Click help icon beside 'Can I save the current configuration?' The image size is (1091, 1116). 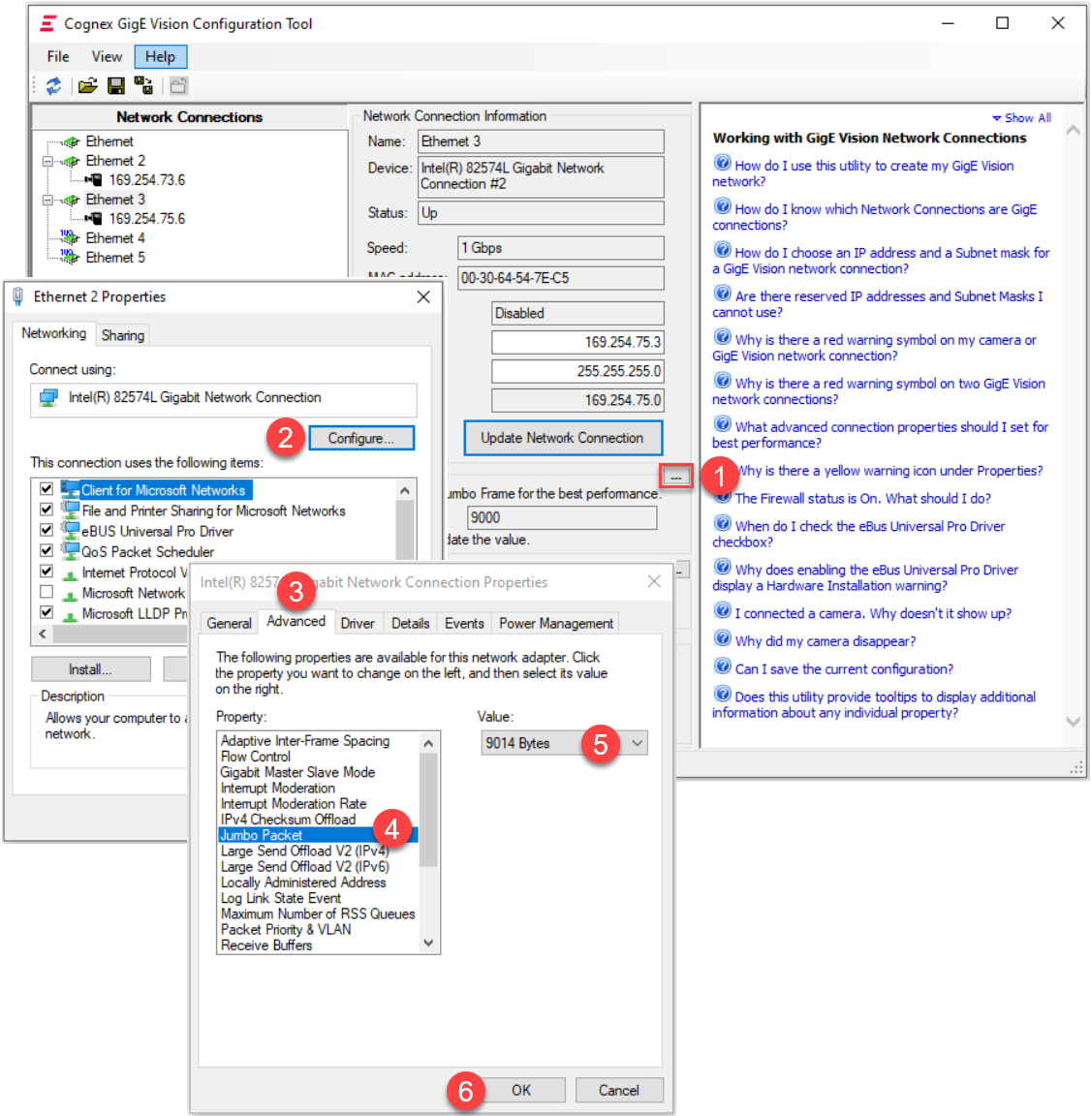coord(722,666)
